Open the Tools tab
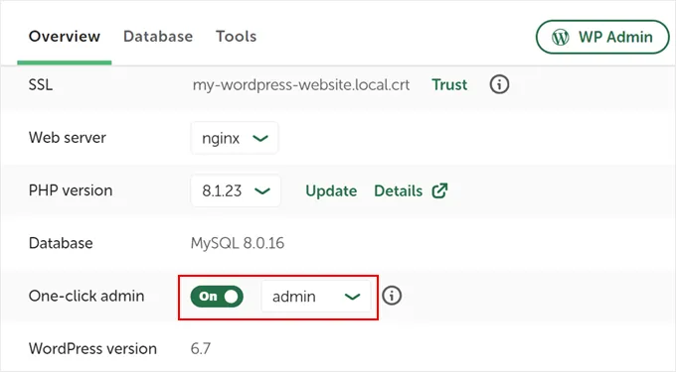 point(236,37)
